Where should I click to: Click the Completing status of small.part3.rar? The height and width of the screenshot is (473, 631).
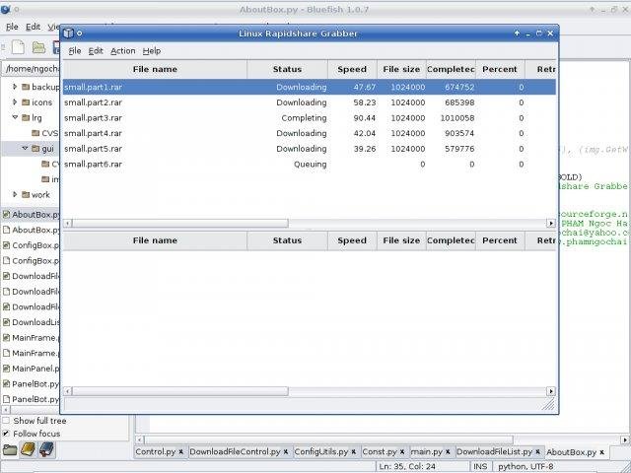(304, 118)
